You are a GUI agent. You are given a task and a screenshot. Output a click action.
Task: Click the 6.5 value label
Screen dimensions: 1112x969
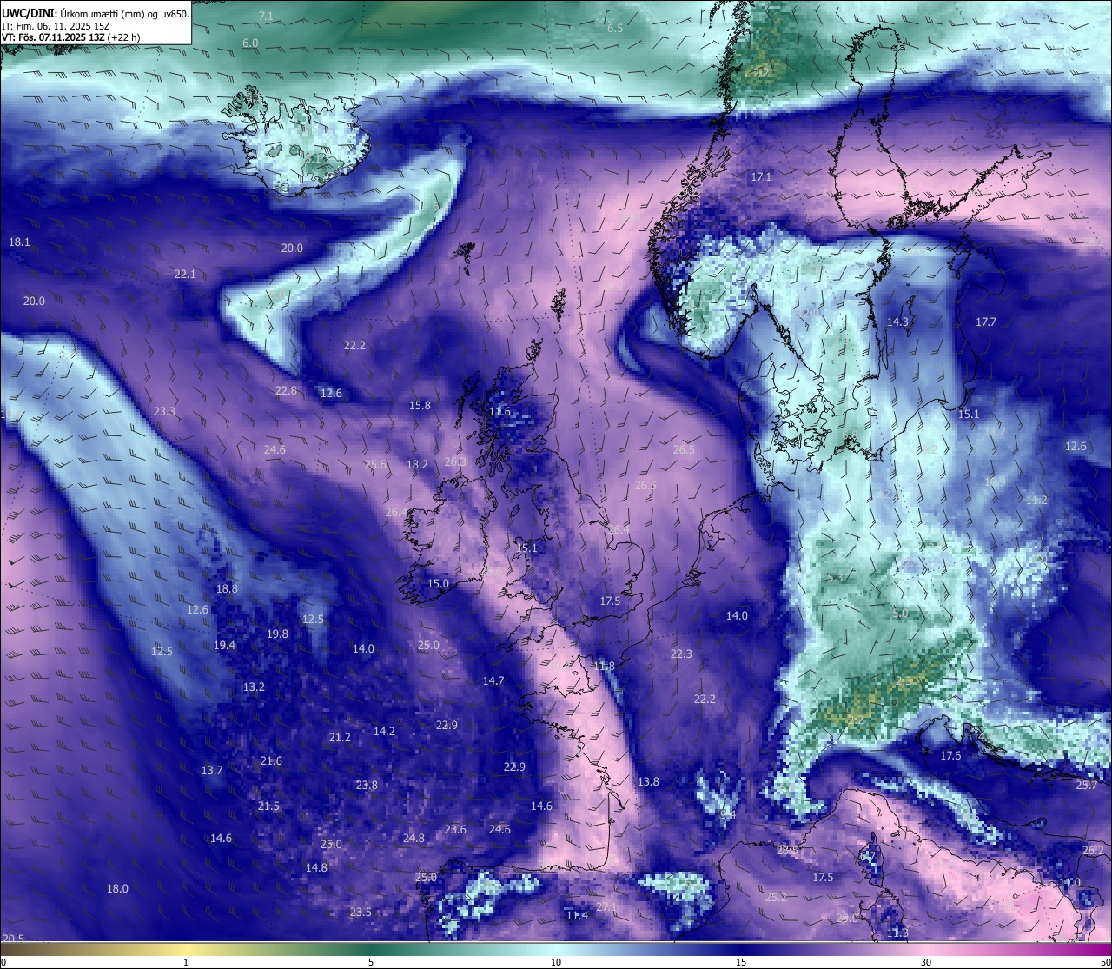(x=615, y=29)
